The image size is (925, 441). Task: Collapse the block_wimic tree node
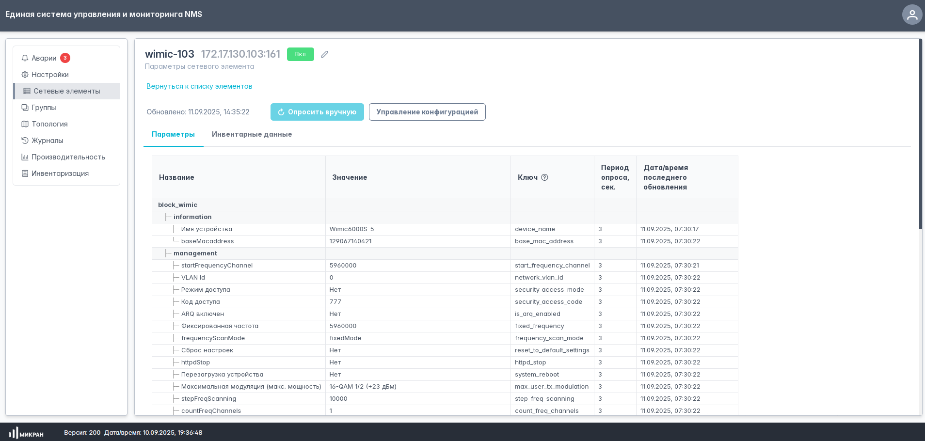177,205
